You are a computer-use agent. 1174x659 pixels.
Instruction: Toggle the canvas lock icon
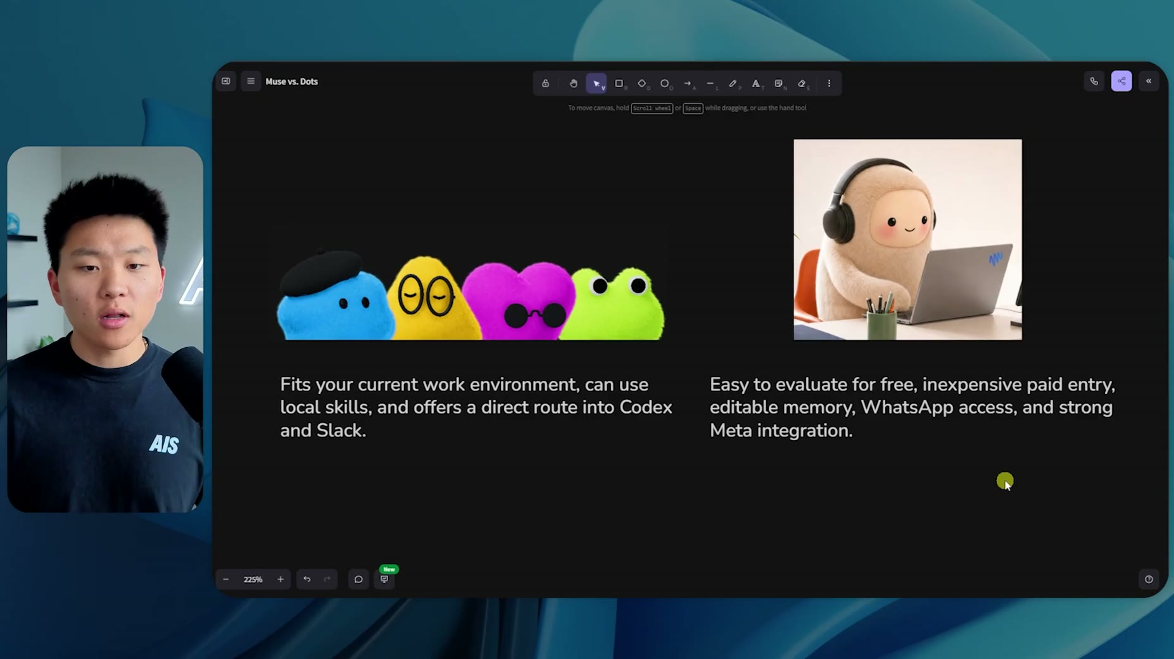tap(545, 83)
